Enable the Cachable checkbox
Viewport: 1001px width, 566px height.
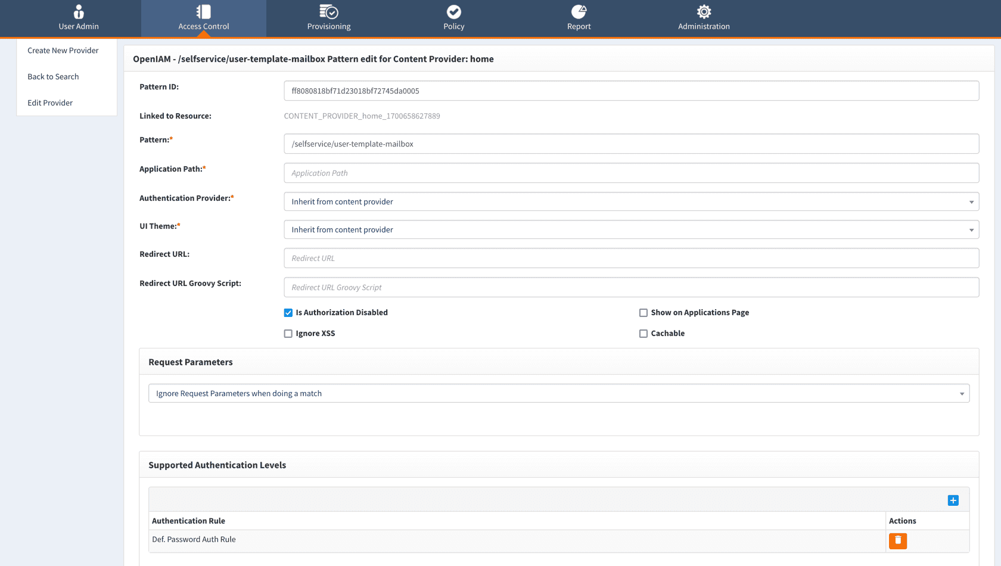coord(643,334)
